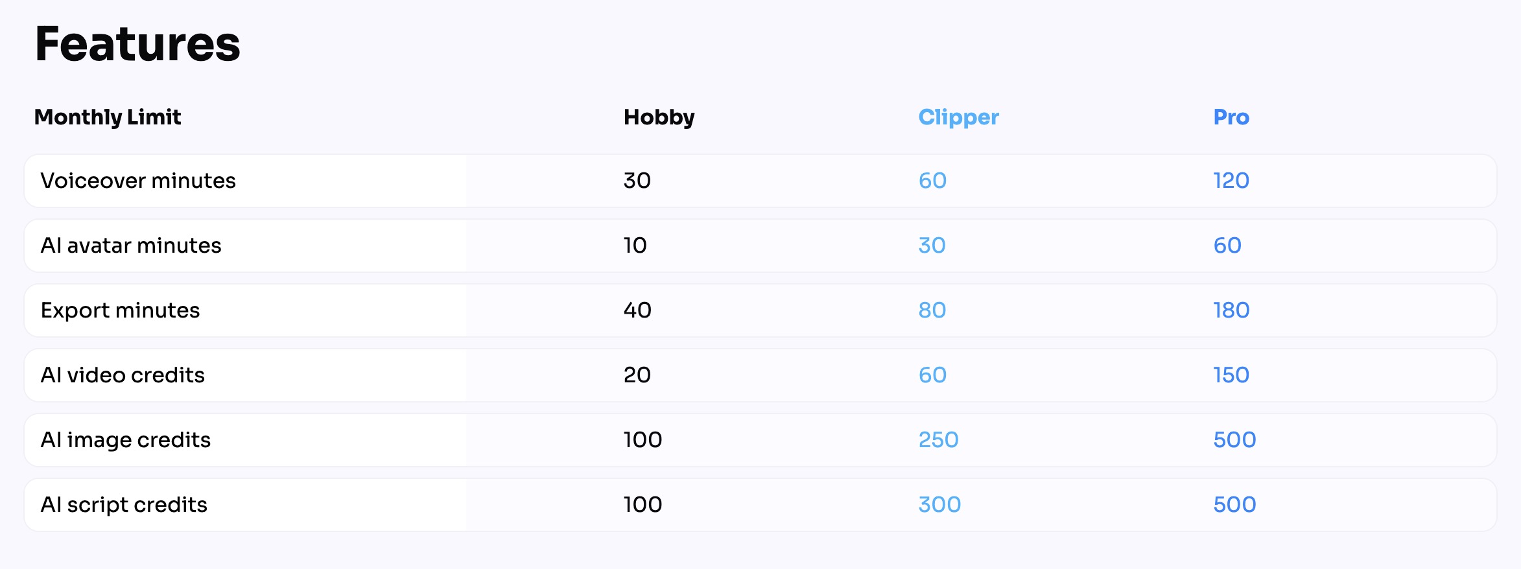The image size is (1521, 569).
Task: Click Hobby's 10 avatar minutes value
Action: (x=635, y=245)
